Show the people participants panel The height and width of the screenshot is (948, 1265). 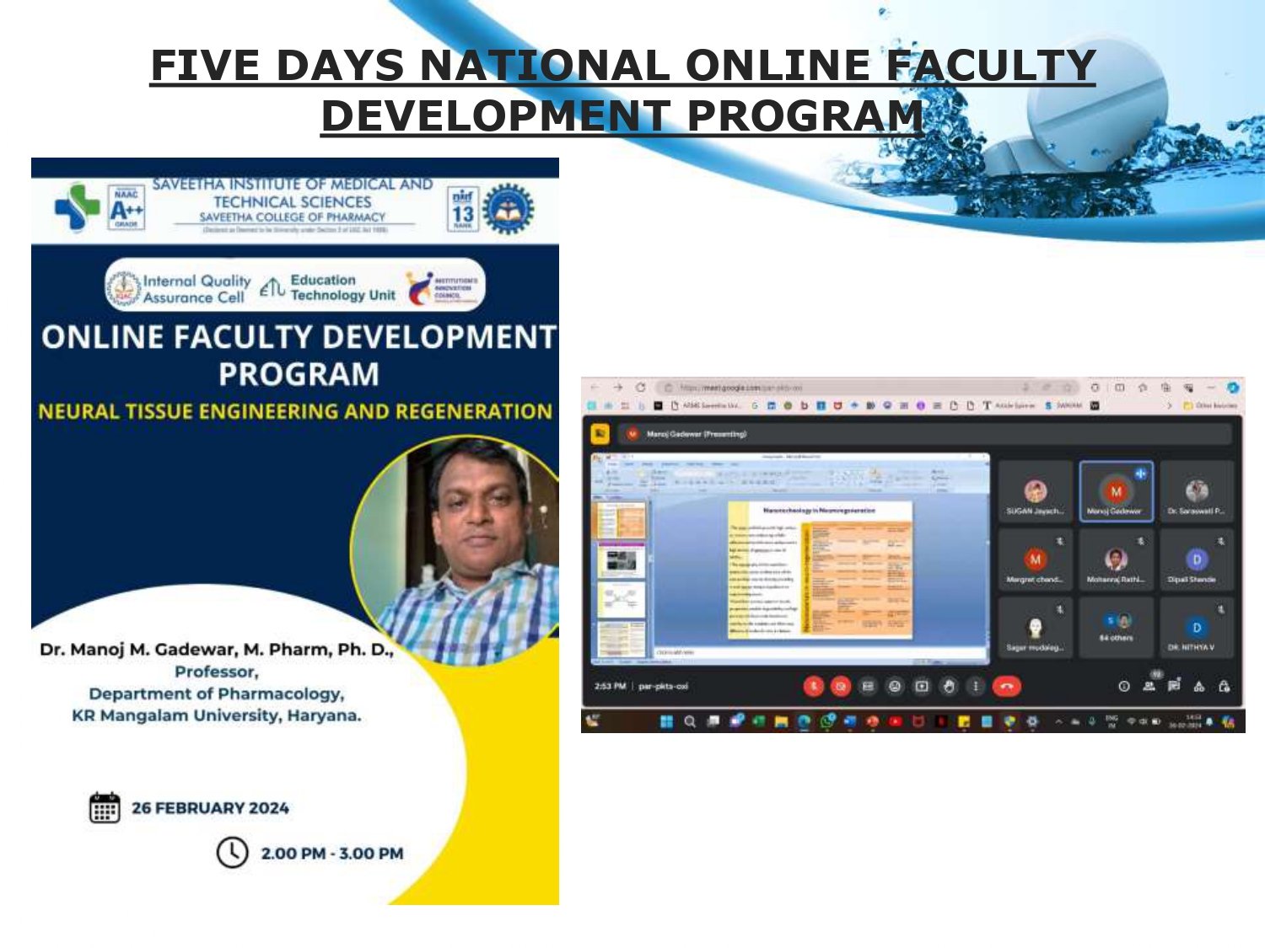(x=1149, y=687)
